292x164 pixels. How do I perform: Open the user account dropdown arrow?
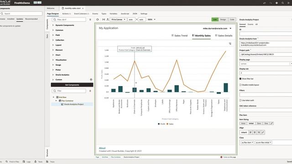click(x=230, y=28)
